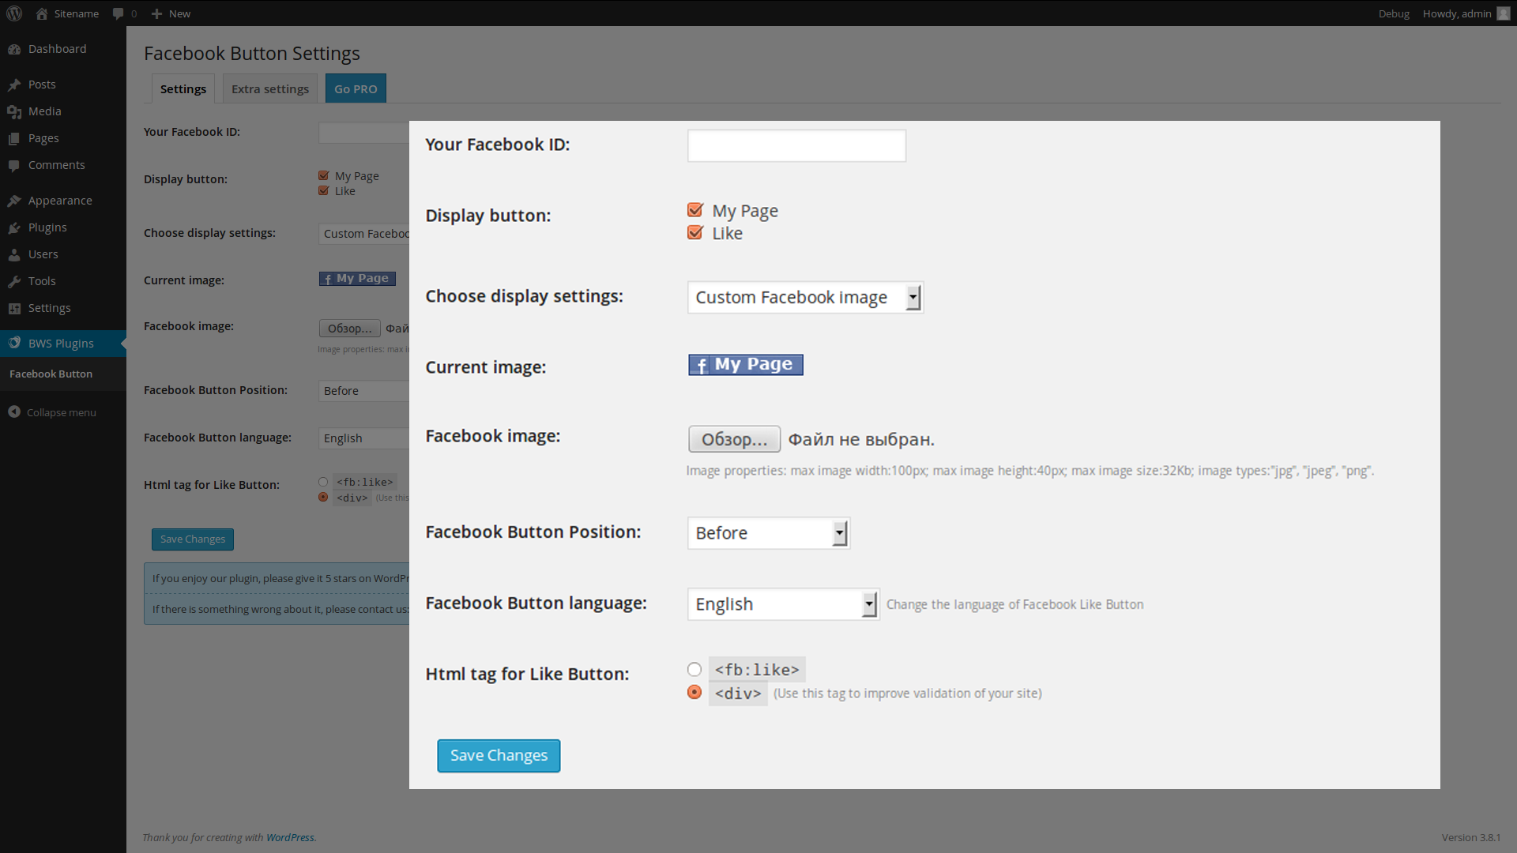Screen dimensions: 1517x853
Task: Click the small My Page Facebook image
Action: [357, 279]
